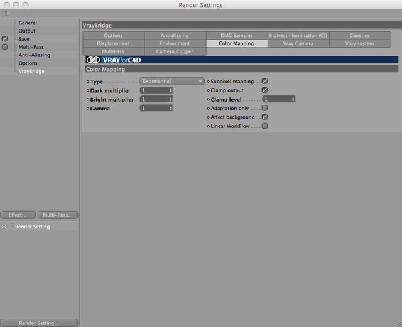This screenshot has width=402, height=327.
Task: Toggle the Subpixel mapping checkbox
Action: (x=264, y=81)
